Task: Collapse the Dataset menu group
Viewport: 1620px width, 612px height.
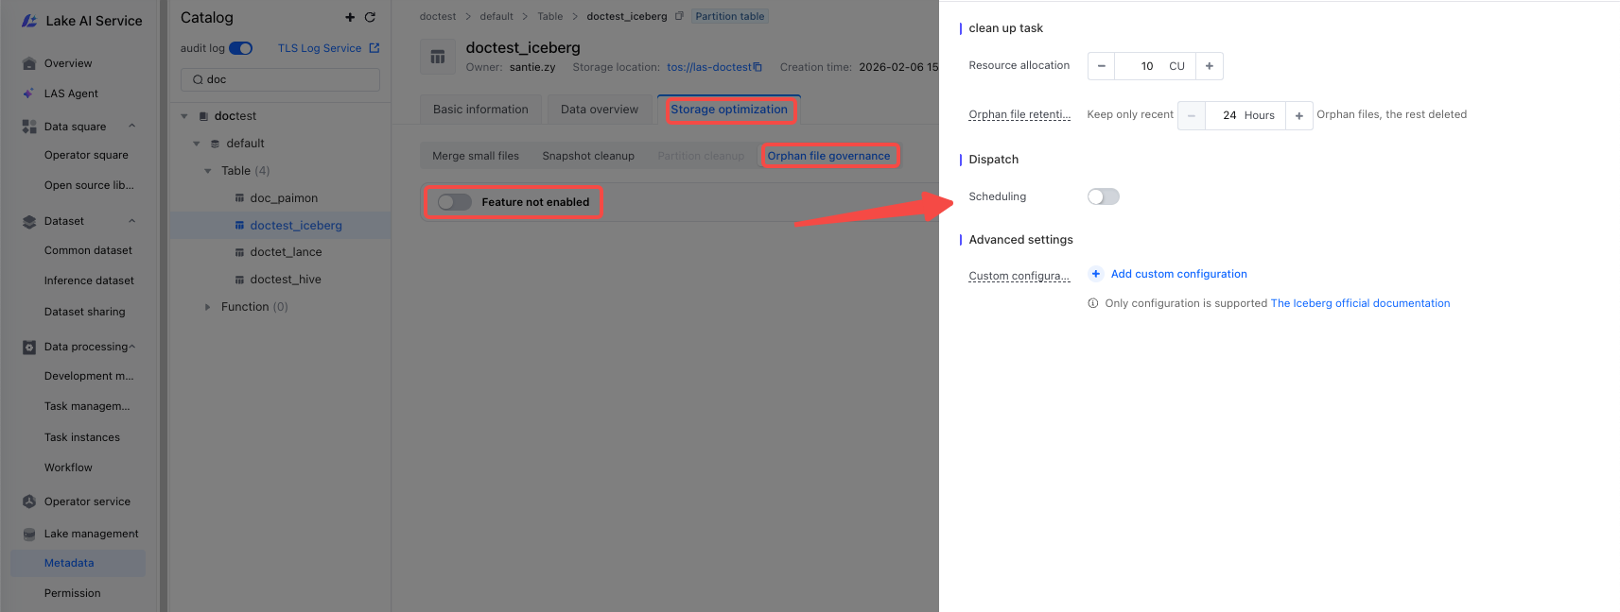Action: pyautogui.click(x=132, y=221)
